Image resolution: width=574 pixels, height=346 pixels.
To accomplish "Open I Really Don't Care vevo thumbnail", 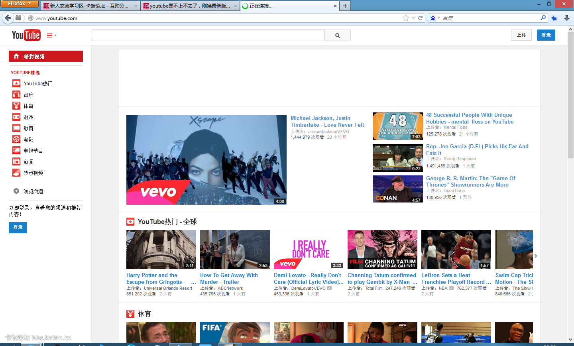I will point(309,250).
